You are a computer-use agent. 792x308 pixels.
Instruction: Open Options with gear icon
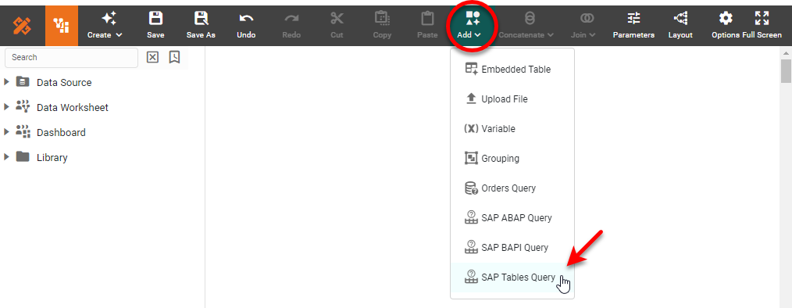(x=726, y=26)
